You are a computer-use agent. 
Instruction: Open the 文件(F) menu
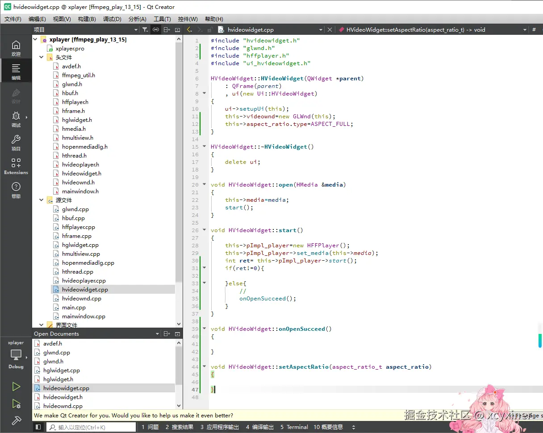(13, 19)
